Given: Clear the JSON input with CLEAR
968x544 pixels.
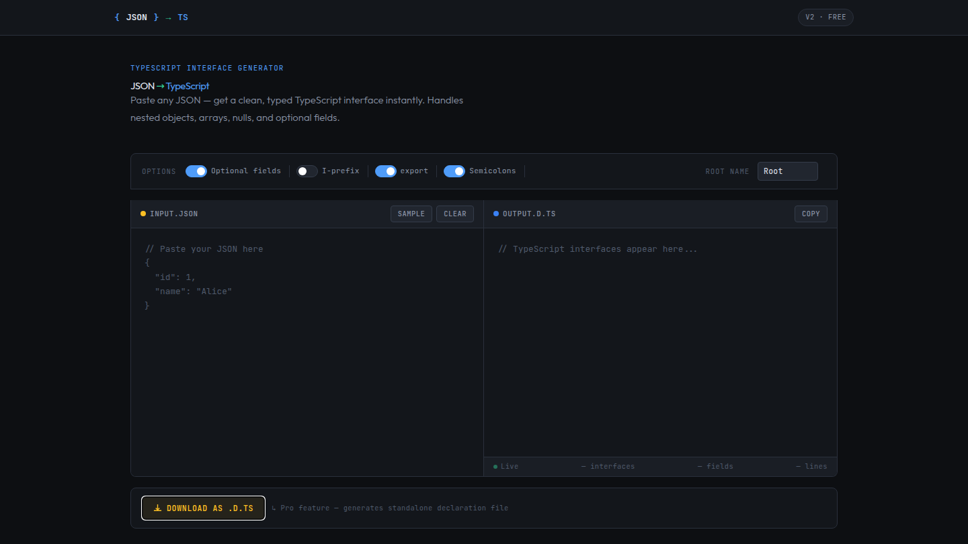Looking at the screenshot, I should point(454,213).
